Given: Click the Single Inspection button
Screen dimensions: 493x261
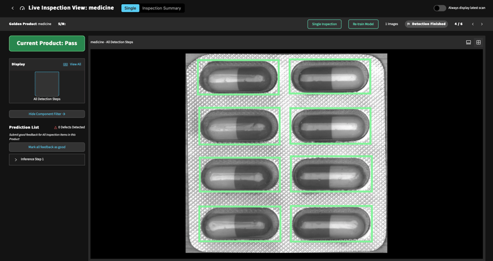Looking at the screenshot, I should tap(324, 24).
